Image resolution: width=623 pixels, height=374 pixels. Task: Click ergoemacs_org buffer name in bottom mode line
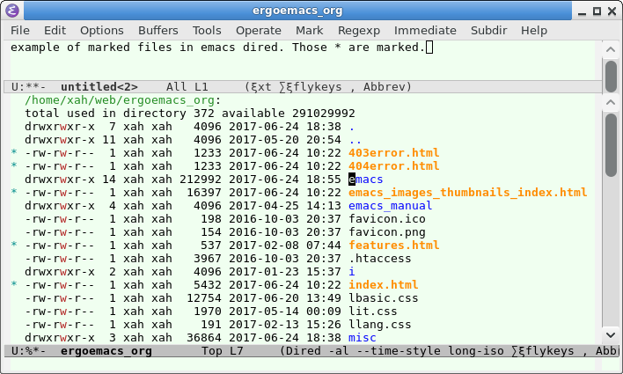tap(106, 351)
